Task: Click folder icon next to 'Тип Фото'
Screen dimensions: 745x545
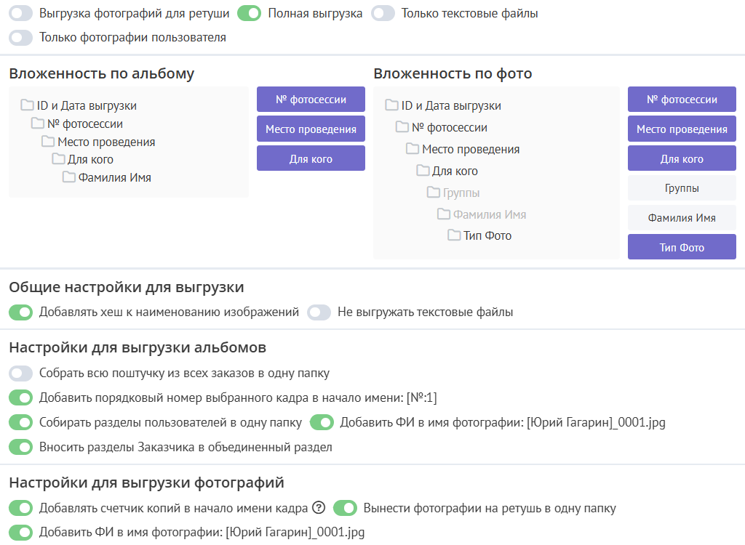Action: [454, 235]
